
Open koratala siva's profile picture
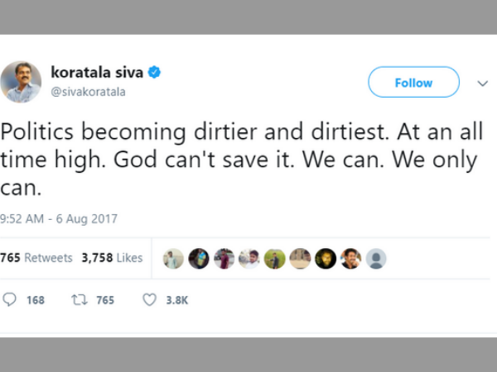pos(21,82)
